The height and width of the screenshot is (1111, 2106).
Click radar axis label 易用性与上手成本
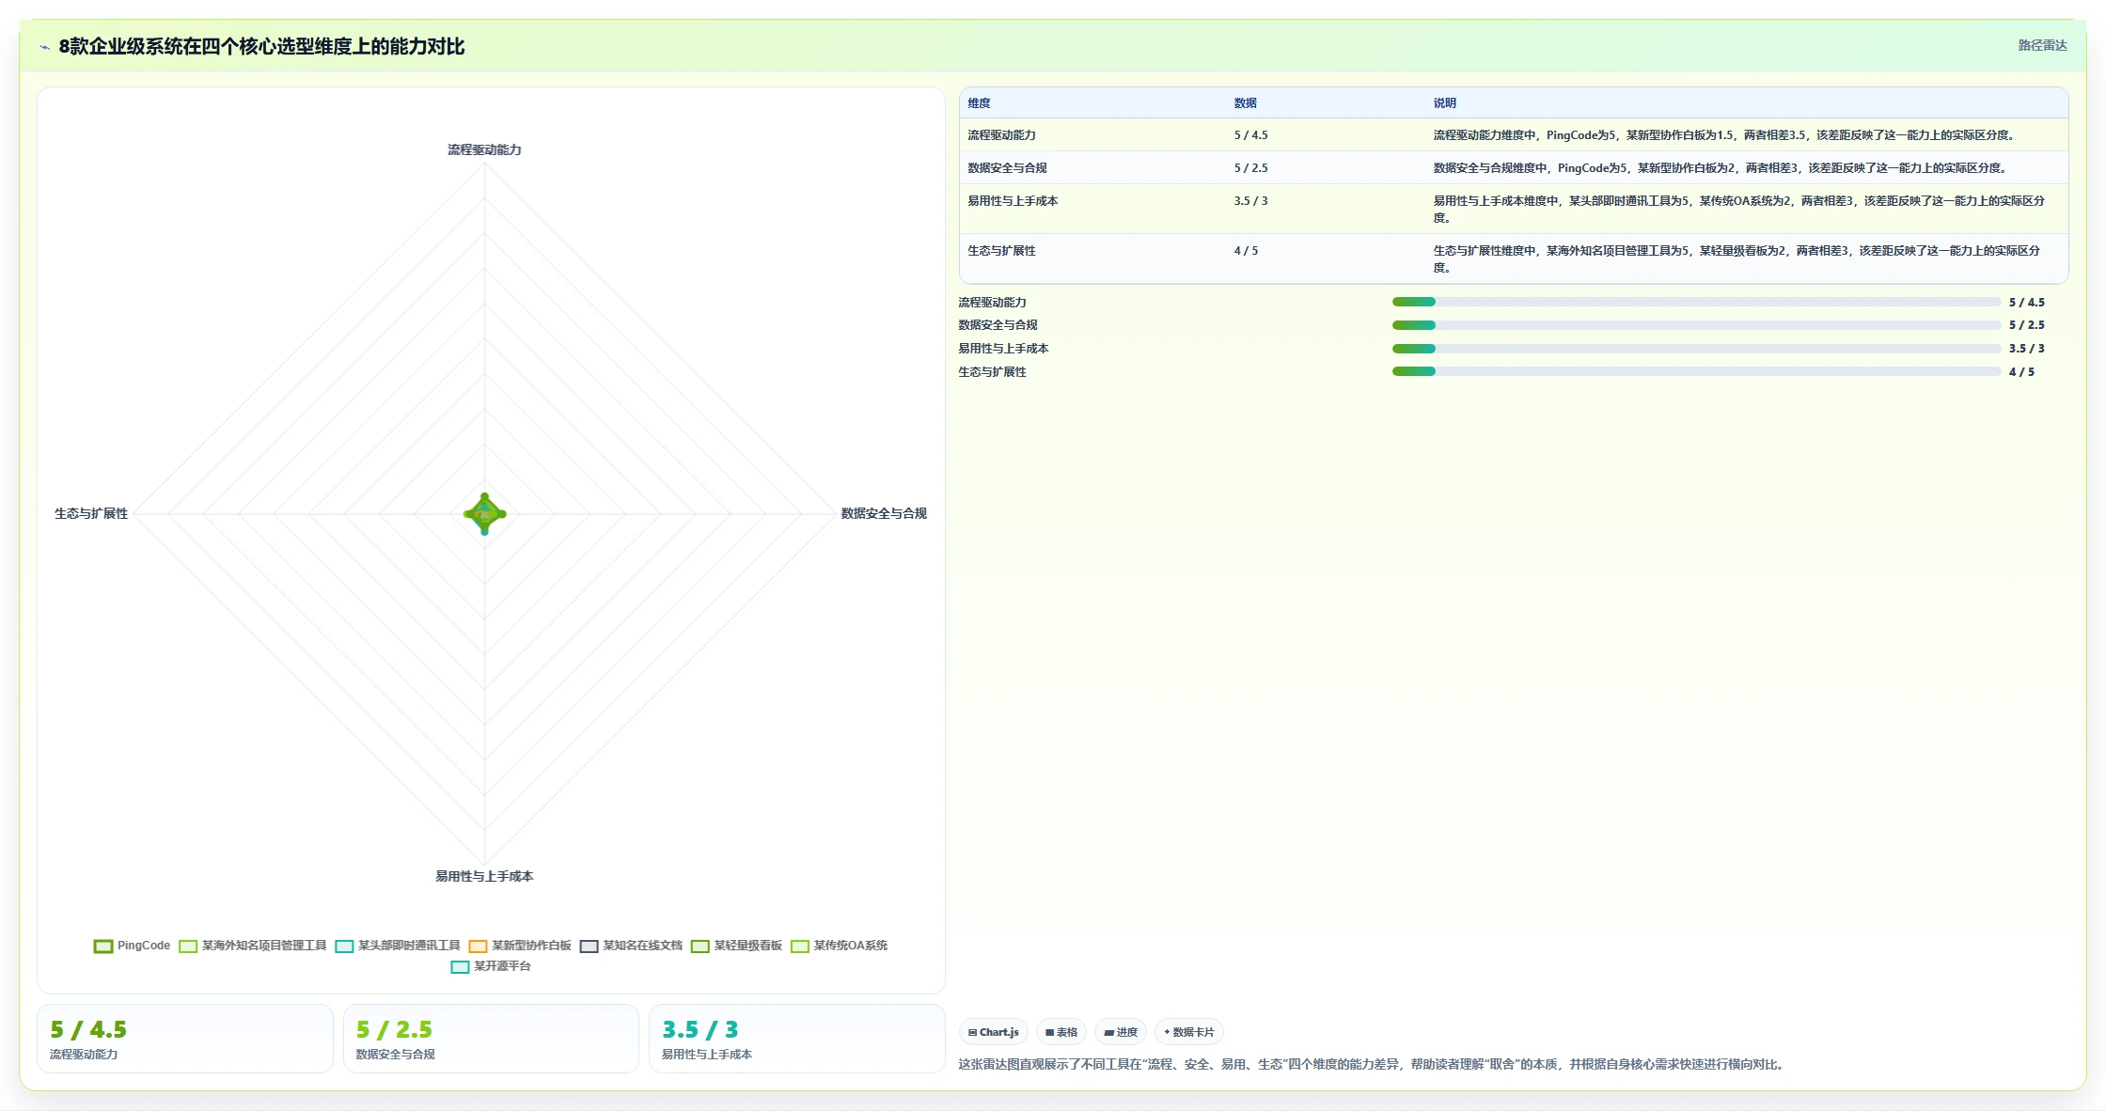[x=484, y=876]
